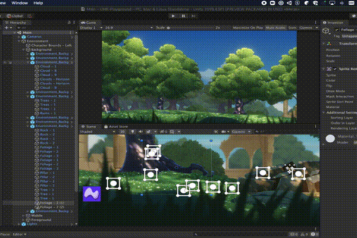The width and height of the screenshot is (357, 238).
Task: Open the Scene component tools icon
Action: point(216,131)
